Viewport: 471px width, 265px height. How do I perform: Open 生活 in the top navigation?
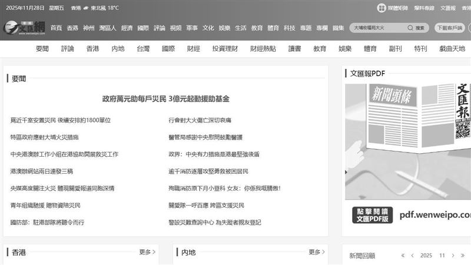pyautogui.click(x=240, y=28)
